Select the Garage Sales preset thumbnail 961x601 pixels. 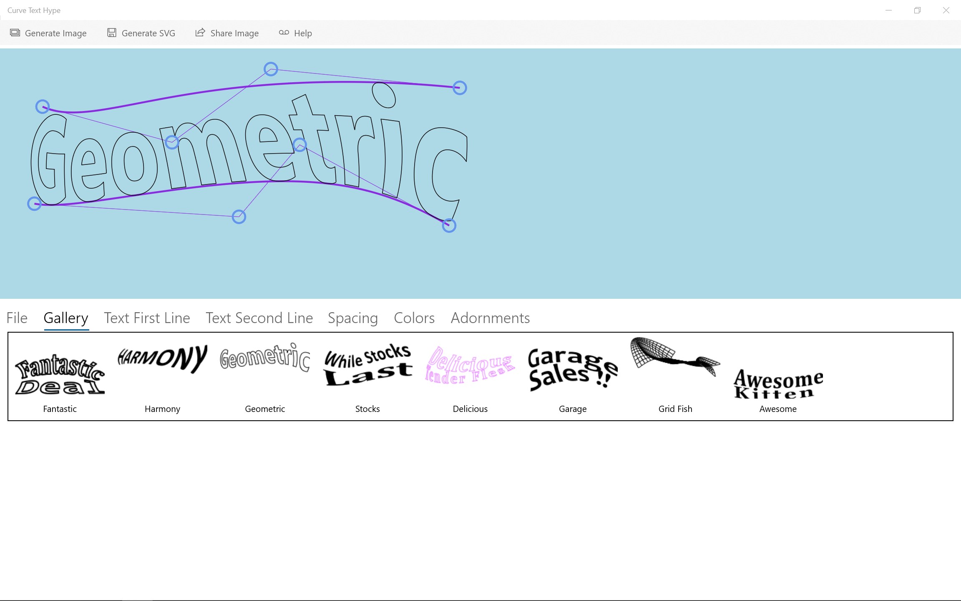(572, 369)
